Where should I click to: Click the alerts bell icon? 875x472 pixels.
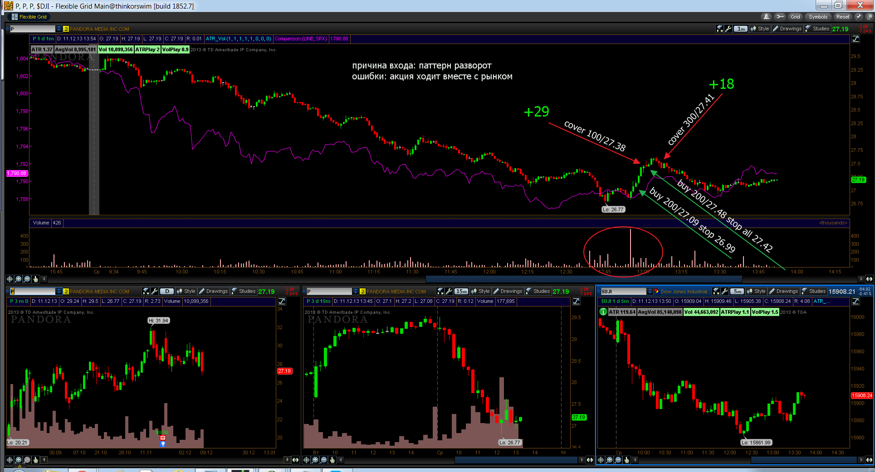click(766, 17)
